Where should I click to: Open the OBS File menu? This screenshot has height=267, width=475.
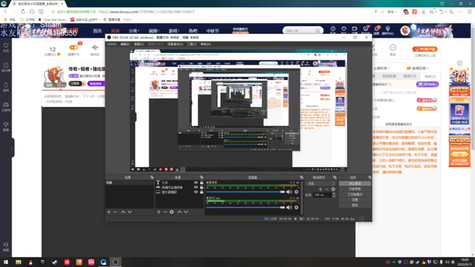coord(112,44)
